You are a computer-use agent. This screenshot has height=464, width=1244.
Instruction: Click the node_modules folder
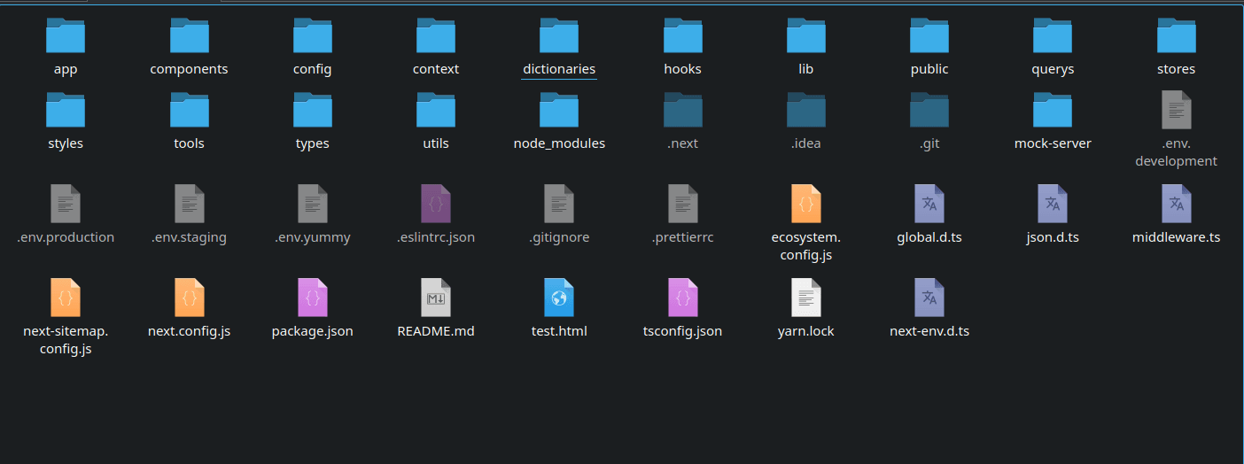(559, 111)
